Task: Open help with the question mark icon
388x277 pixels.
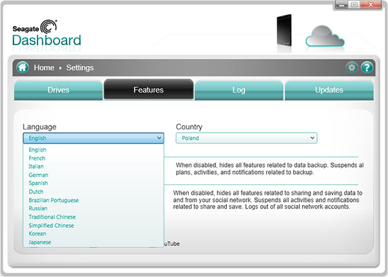Action: click(x=367, y=67)
